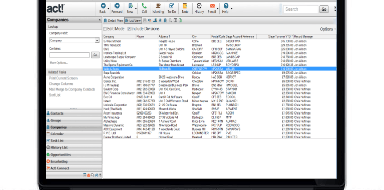Open the Back button dropdown arrow
Image resolution: width=384 pixels, height=190 pixels.
[x=108, y=9]
